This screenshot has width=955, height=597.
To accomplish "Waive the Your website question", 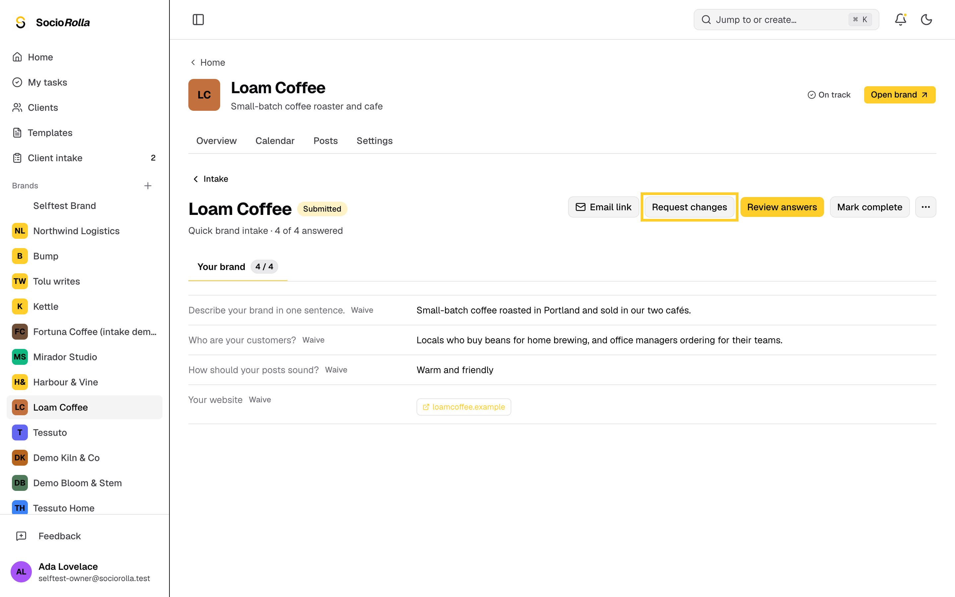I will point(260,400).
